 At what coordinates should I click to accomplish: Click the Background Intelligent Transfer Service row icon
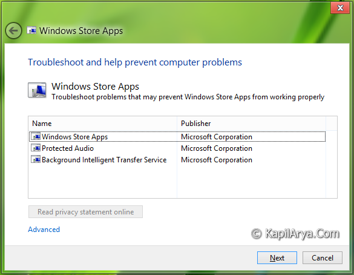tap(36, 159)
